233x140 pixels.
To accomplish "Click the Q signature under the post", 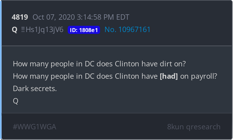I will (x=15, y=101).
